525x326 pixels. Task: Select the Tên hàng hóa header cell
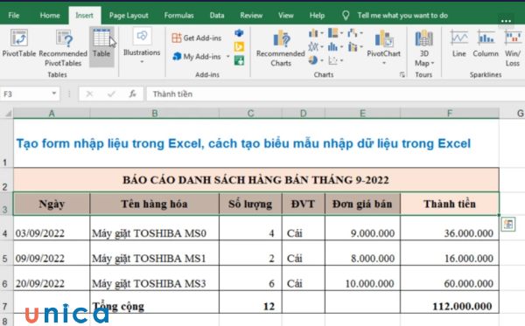coord(154,204)
